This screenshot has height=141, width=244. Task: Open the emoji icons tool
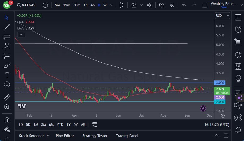click(x=7, y=84)
